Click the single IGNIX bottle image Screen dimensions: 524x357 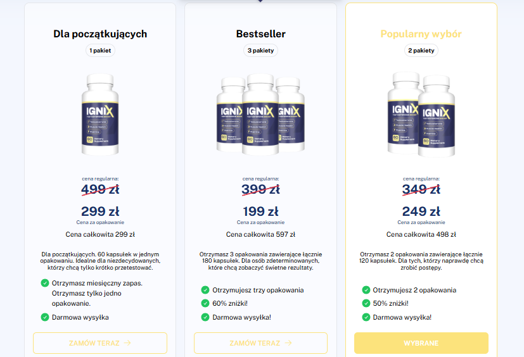click(x=100, y=115)
